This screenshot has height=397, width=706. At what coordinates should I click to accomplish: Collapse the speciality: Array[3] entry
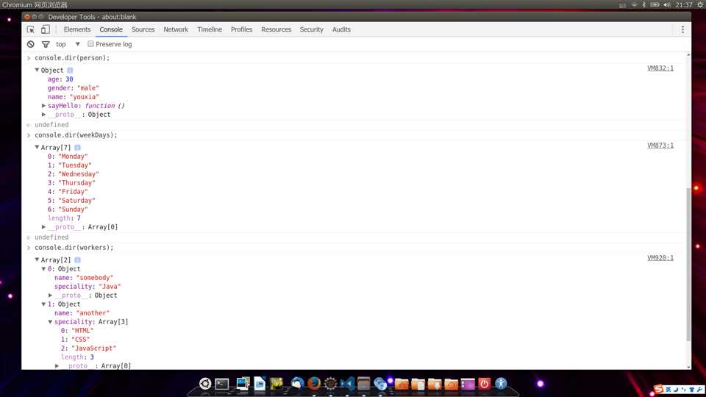point(50,322)
